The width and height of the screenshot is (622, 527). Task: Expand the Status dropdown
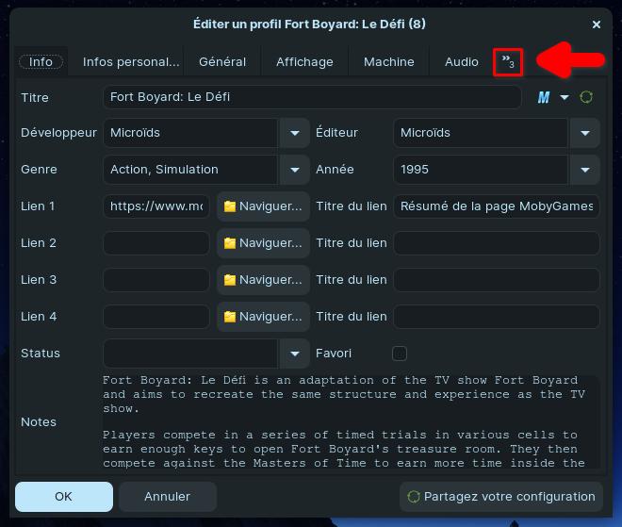294,354
